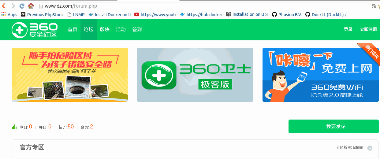
Task: Select the 论坛 navigation tab
Action: coord(88,29)
